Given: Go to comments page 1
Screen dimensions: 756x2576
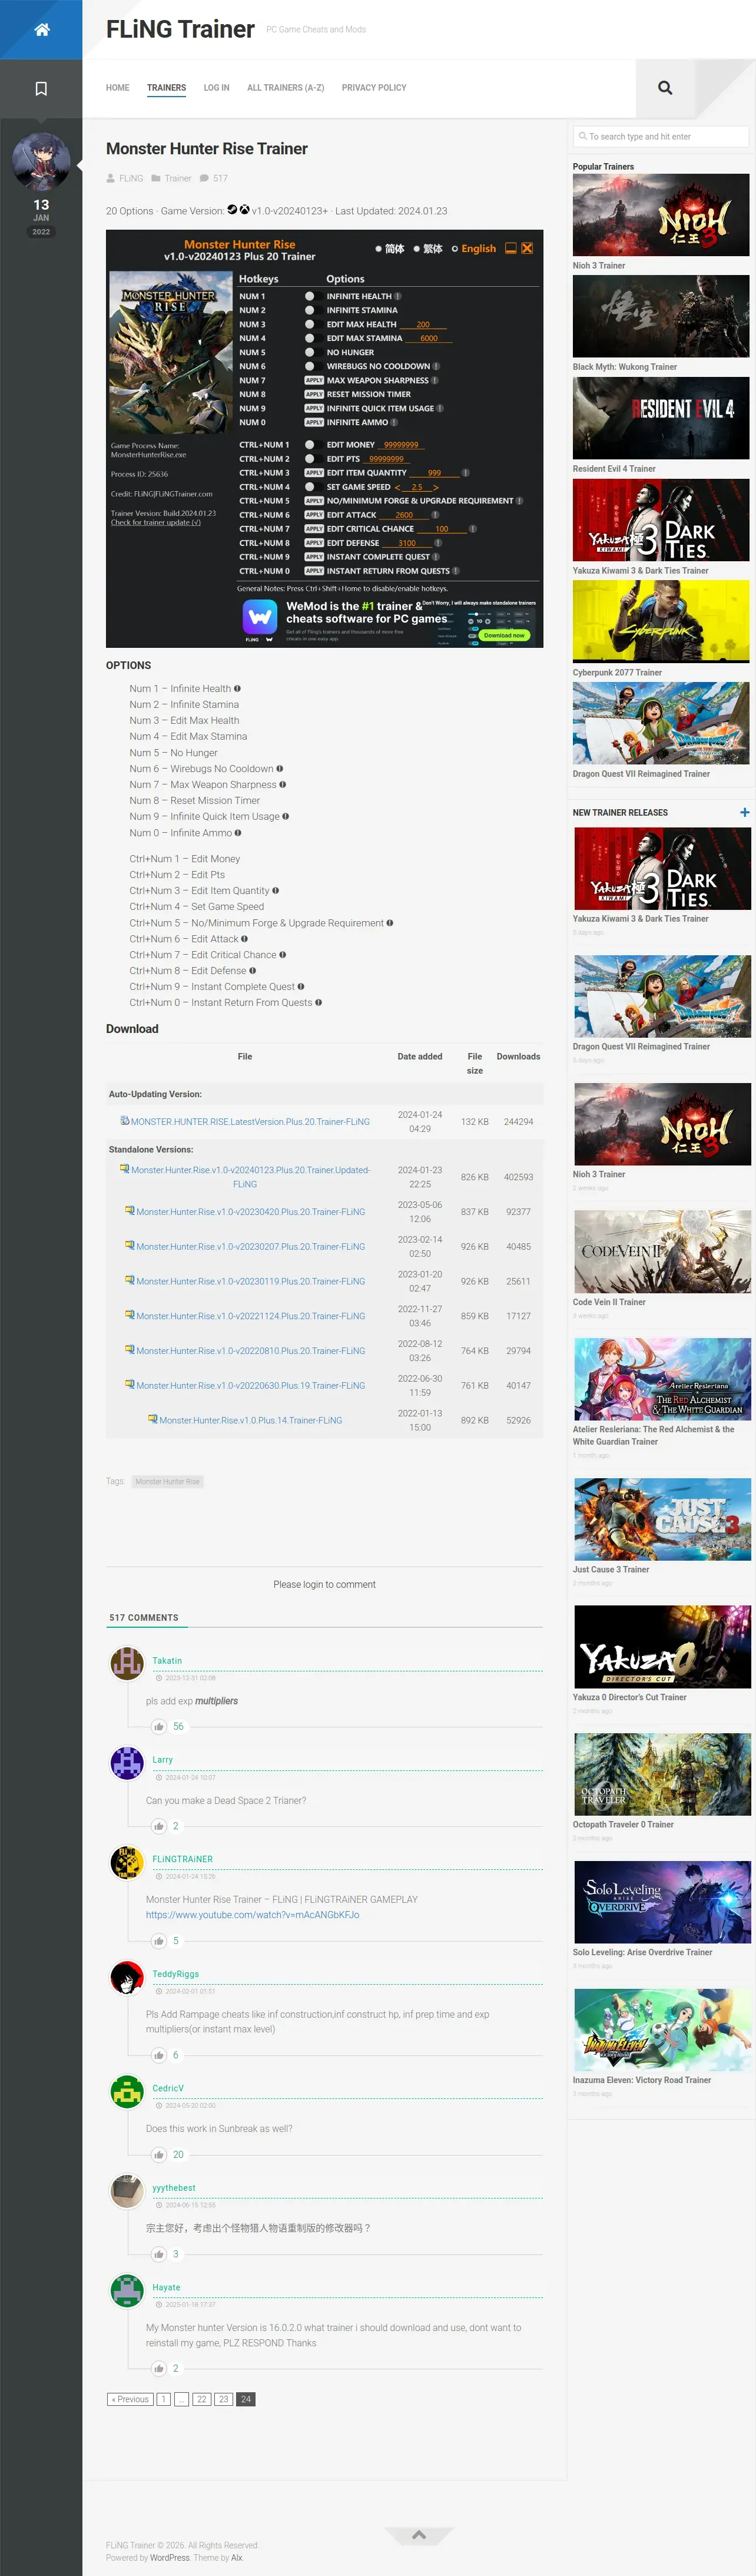Looking at the screenshot, I should pos(164,2400).
